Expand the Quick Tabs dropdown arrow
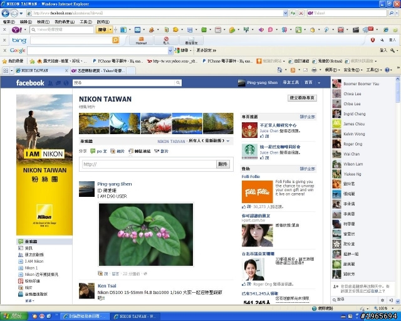This screenshot has width=401, height=321. coord(11,70)
